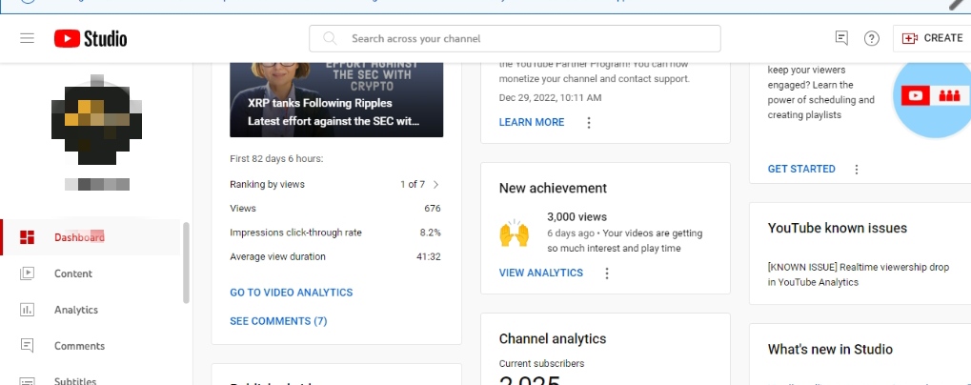
Task: Click the YouTube known issues heading
Action: coord(838,229)
